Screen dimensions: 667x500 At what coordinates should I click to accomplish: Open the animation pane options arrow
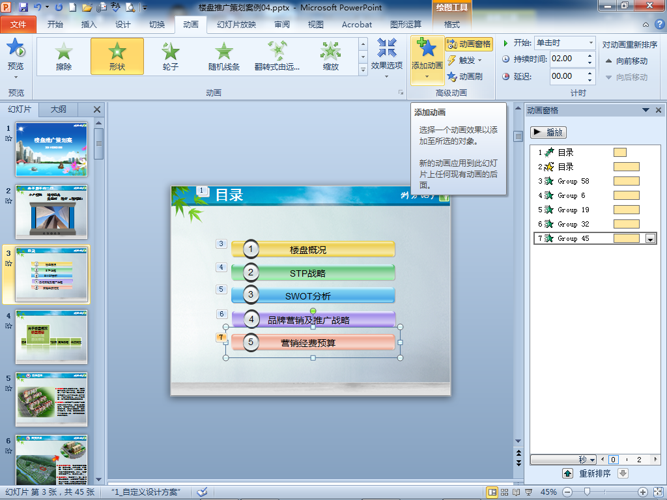point(646,110)
